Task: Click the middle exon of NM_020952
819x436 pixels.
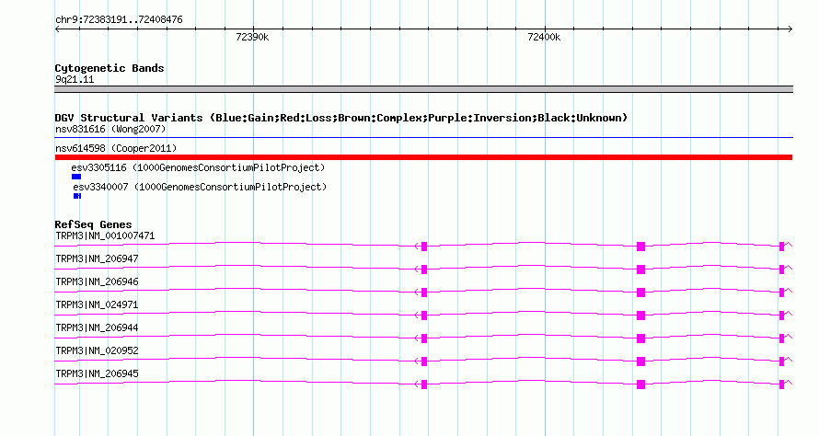Action: (x=640, y=361)
